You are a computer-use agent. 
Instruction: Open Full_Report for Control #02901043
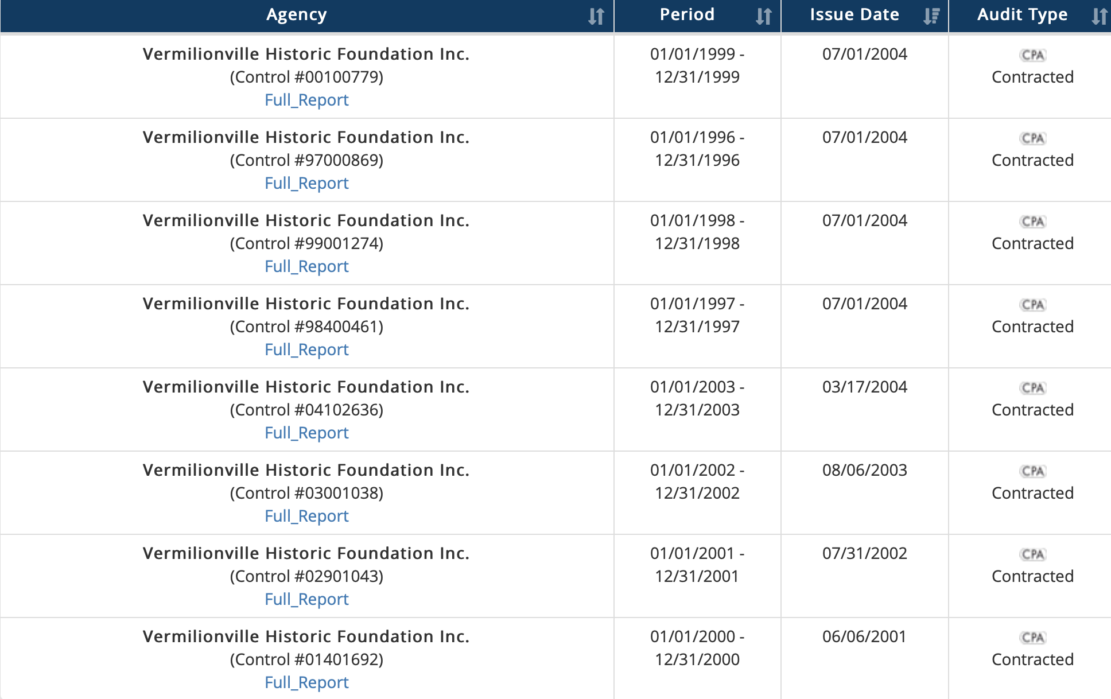coord(306,599)
